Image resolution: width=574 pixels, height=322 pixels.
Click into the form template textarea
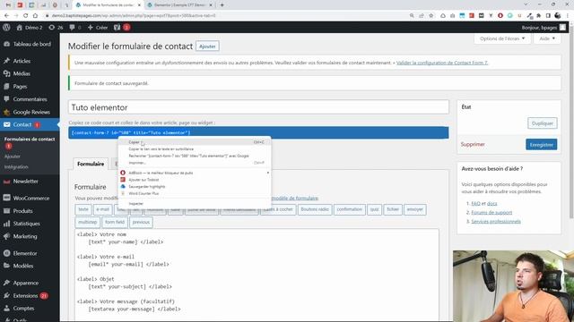point(257,275)
